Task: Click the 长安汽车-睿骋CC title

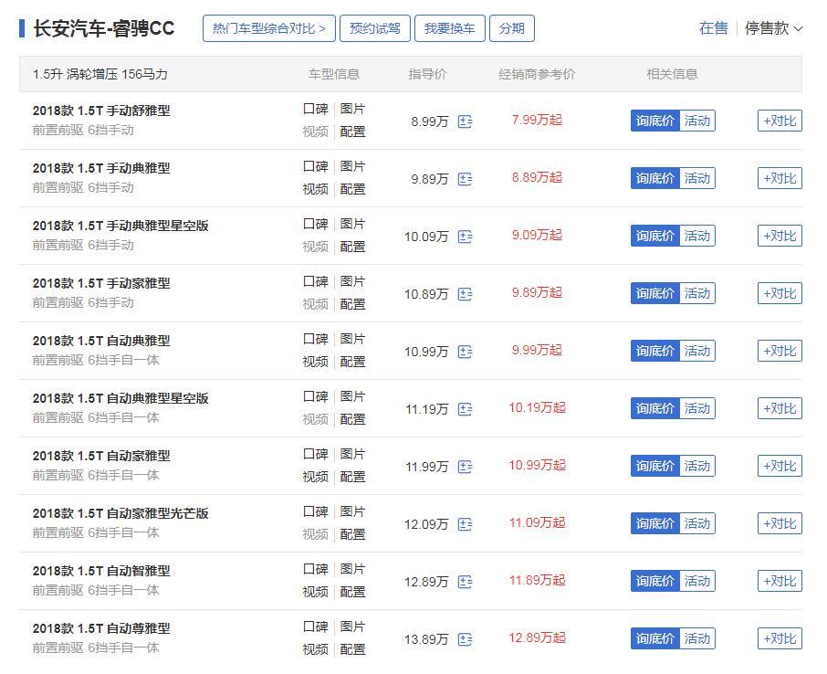Action: click(x=104, y=28)
